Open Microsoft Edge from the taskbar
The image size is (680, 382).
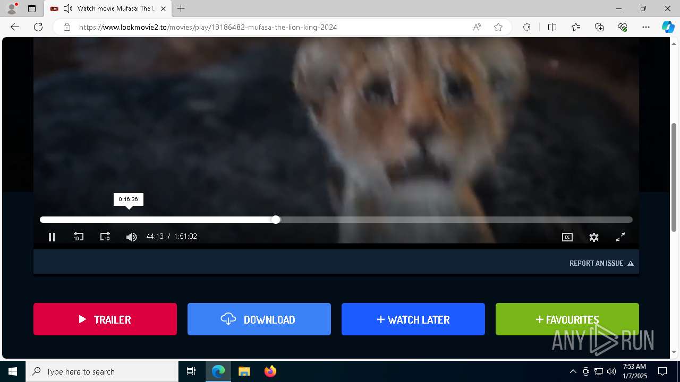[218, 371]
